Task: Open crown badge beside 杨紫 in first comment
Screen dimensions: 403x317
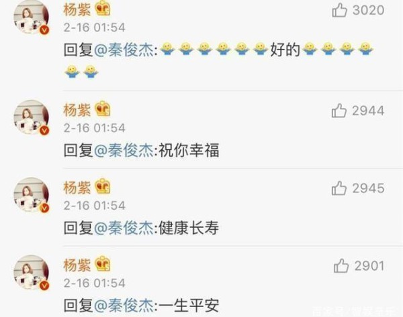Action: [103, 9]
